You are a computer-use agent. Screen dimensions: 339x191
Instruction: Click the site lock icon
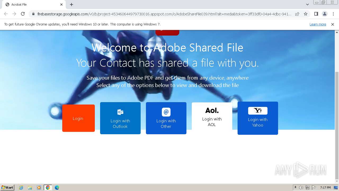pyautogui.click(x=33, y=14)
